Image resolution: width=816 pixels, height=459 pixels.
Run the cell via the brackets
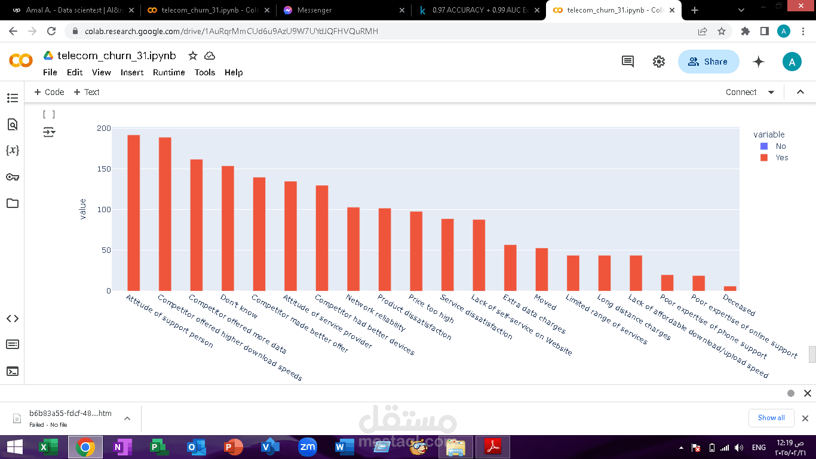click(x=49, y=114)
